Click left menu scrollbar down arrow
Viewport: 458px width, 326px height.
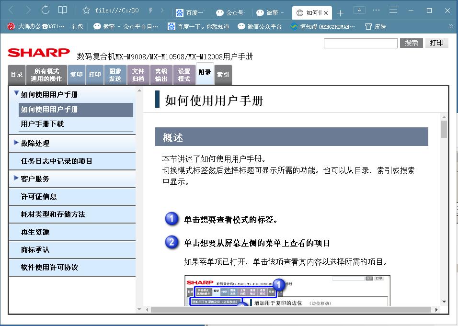tap(139, 309)
